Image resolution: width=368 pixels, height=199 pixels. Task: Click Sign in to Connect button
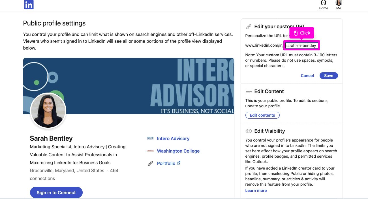coord(56,192)
